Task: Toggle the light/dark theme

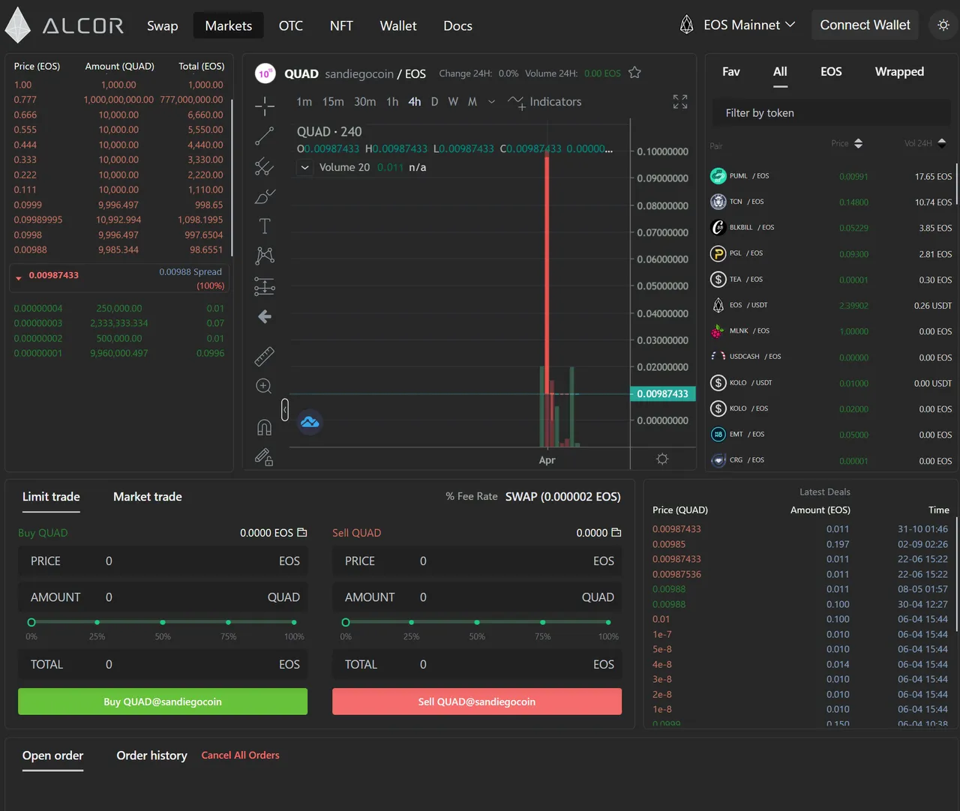Action: click(x=943, y=25)
